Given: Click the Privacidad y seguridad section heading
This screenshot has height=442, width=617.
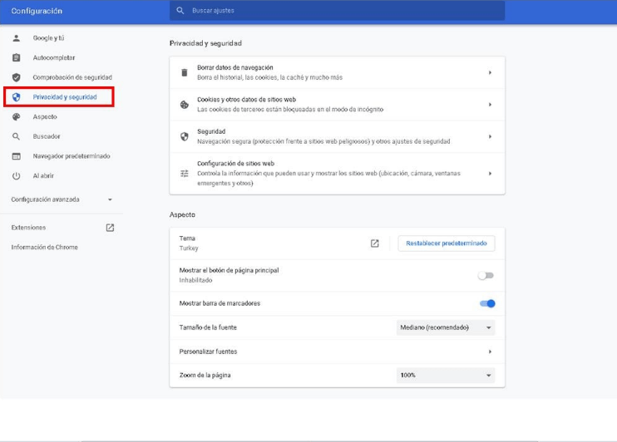Looking at the screenshot, I should tap(205, 43).
